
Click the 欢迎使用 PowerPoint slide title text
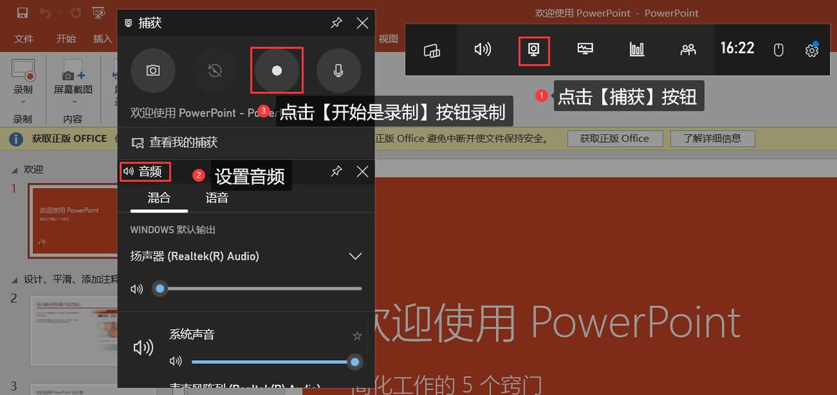click(x=555, y=322)
